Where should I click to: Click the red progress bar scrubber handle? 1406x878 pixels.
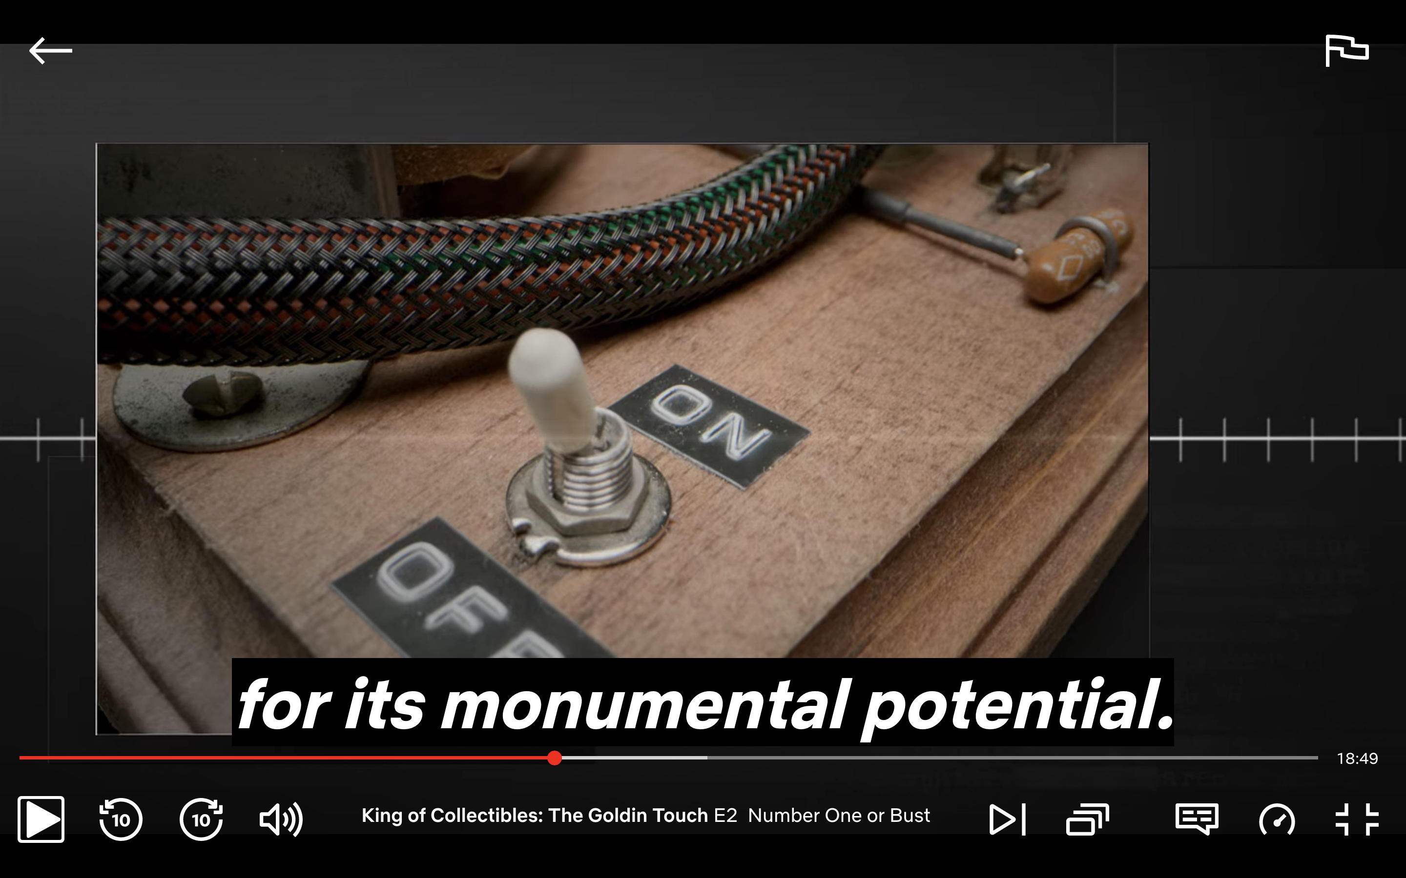[554, 758]
